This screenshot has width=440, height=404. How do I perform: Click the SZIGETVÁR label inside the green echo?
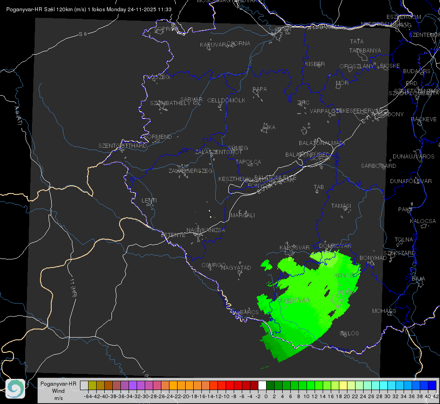295,301
